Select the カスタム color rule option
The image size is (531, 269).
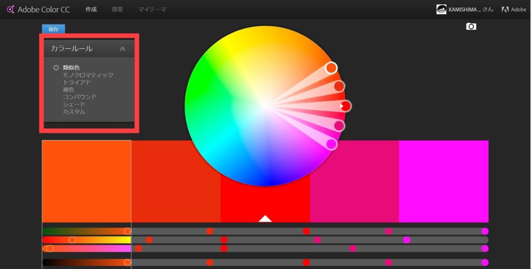(x=74, y=112)
